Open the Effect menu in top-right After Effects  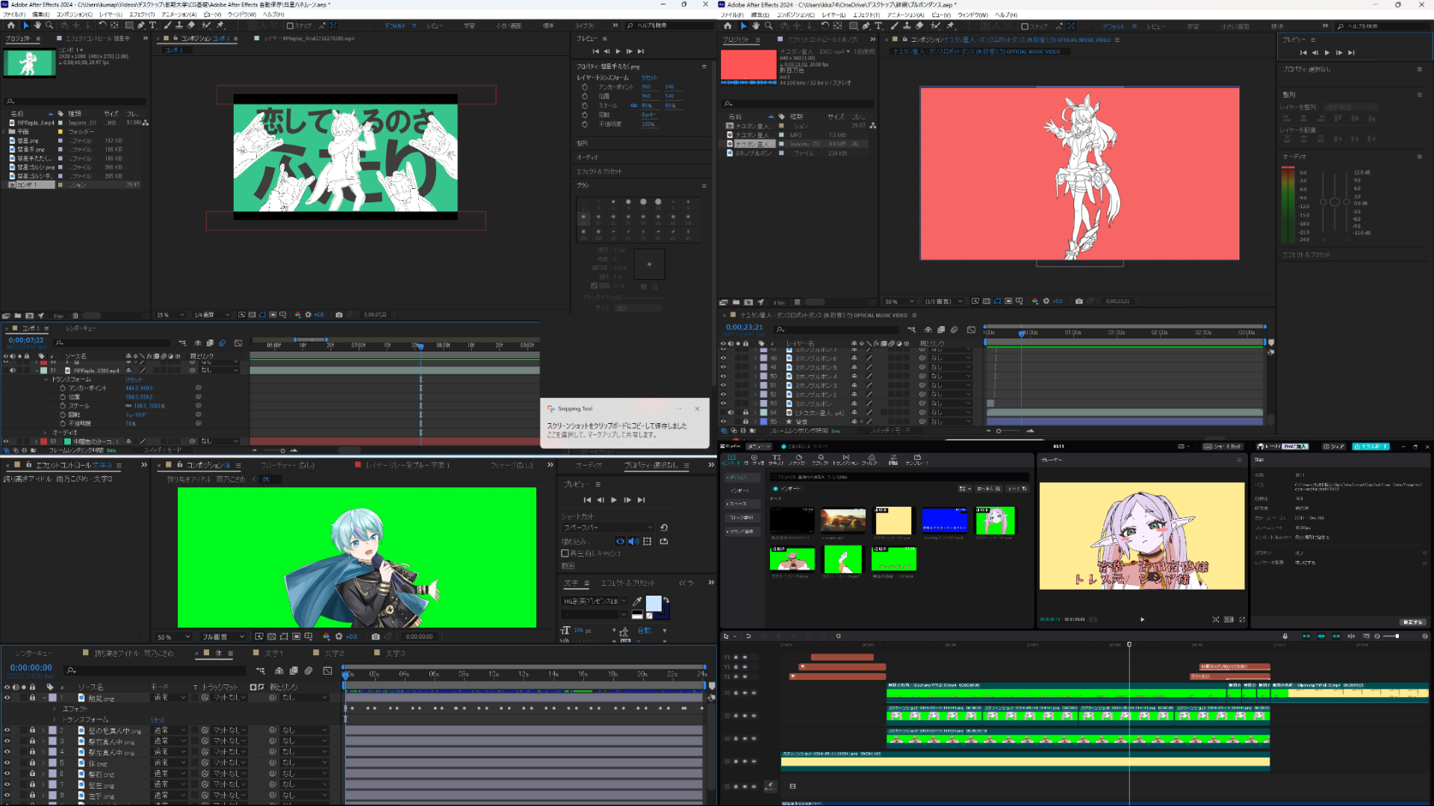pos(866,15)
